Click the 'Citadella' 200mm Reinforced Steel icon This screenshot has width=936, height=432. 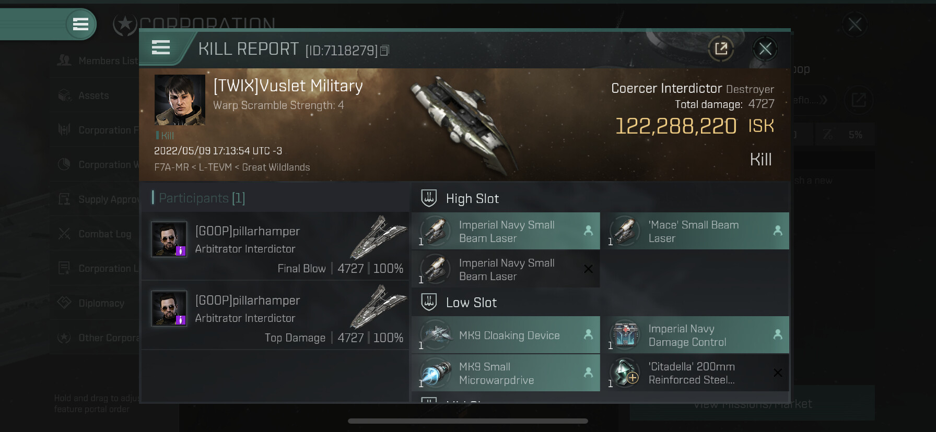point(625,373)
